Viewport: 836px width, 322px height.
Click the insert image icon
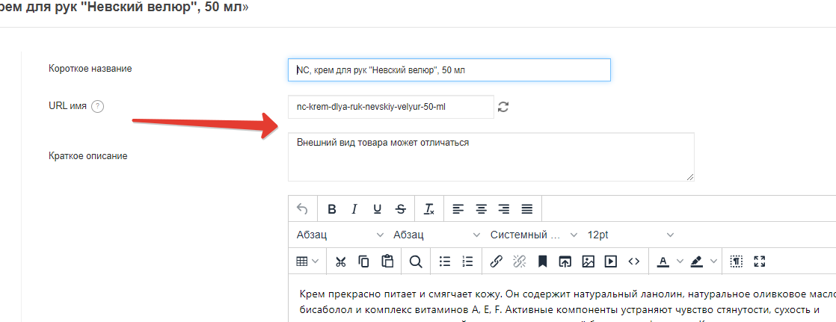pos(588,261)
